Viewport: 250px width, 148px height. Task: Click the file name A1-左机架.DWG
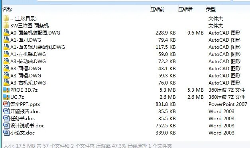tap(28, 54)
